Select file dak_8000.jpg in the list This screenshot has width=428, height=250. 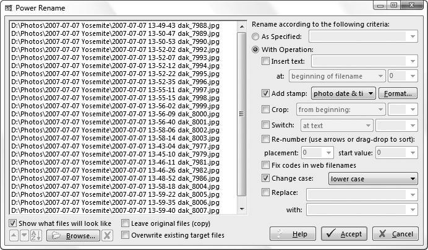click(x=116, y=114)
